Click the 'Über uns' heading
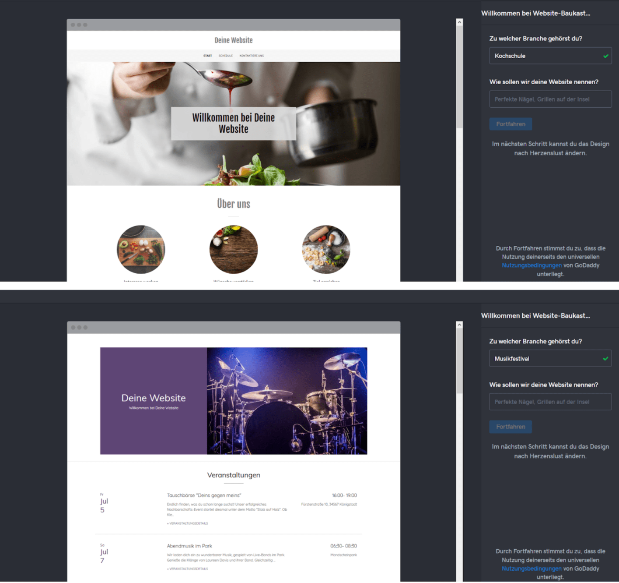This screenshot has width=619, height=583. tap(234, 204)
